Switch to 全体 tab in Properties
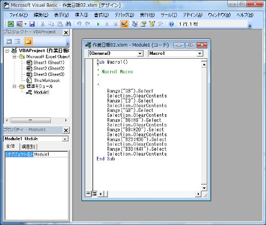The width and height of the screenshot is (266, 225). [x=11, y=146]
